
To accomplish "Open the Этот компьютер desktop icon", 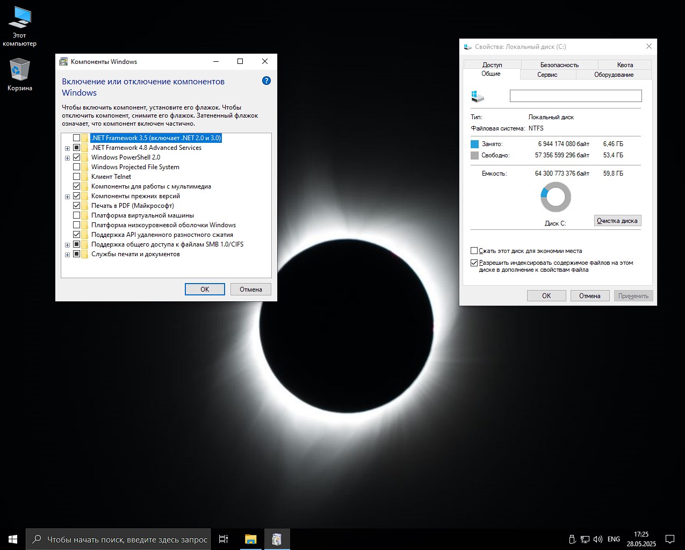I will (19, 26).
